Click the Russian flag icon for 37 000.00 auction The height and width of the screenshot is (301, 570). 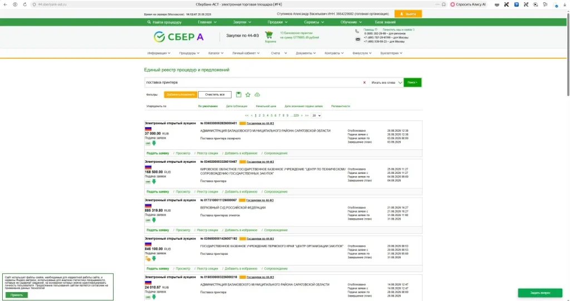pyautogui.click(x=148, y=129)
